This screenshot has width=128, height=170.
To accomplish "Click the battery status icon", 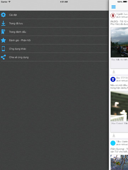I will coord(125,2).
